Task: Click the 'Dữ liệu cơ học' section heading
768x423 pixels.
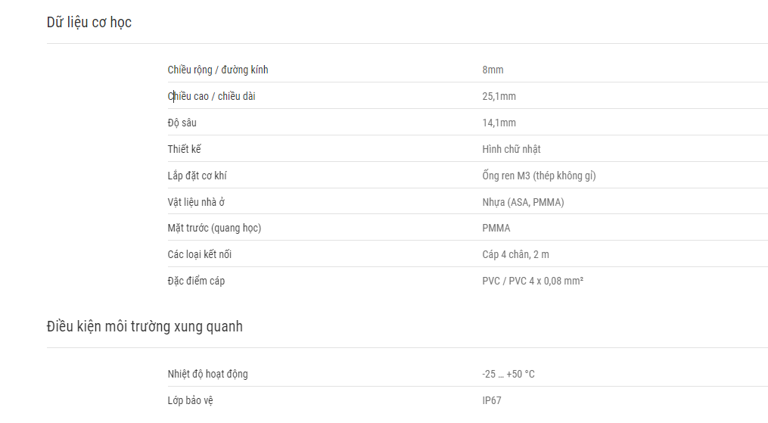Action: pyautogui.click(x=89, y=23)
